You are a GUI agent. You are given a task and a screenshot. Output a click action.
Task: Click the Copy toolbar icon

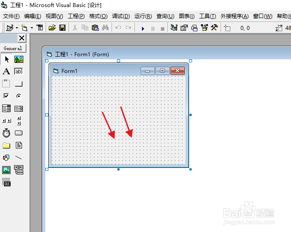[x=85, y=28]
